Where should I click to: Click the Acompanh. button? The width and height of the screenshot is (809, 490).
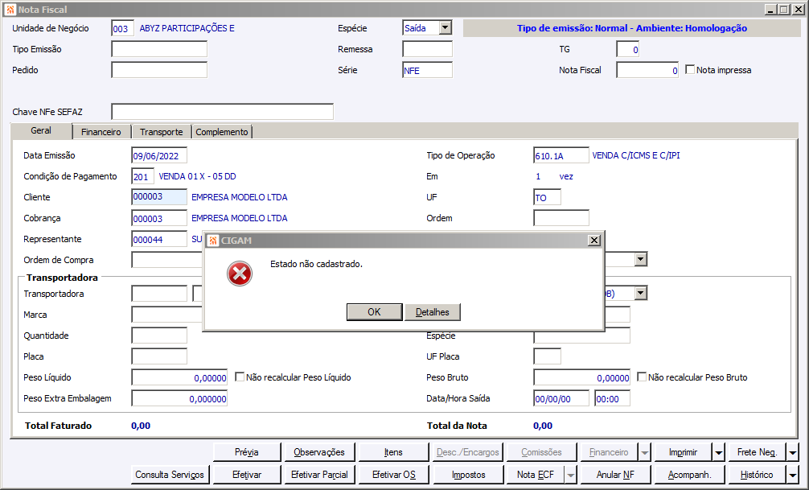tap(689, 475)
